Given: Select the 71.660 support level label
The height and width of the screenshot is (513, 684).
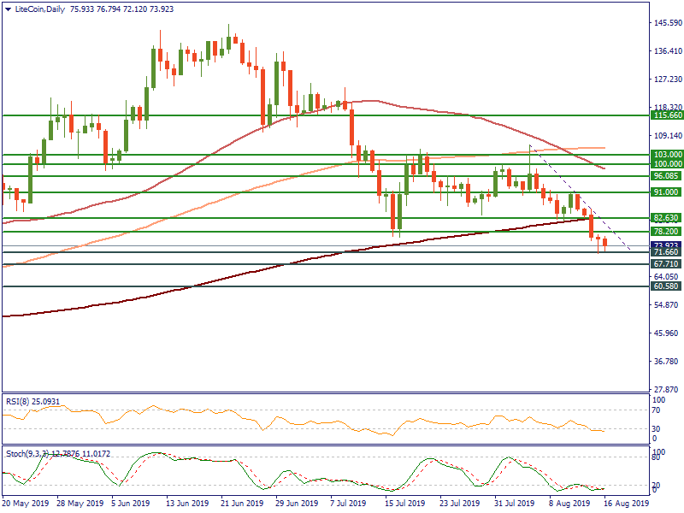Looking at the screenshot, I should pyautogui.click(x=667, y=252).
